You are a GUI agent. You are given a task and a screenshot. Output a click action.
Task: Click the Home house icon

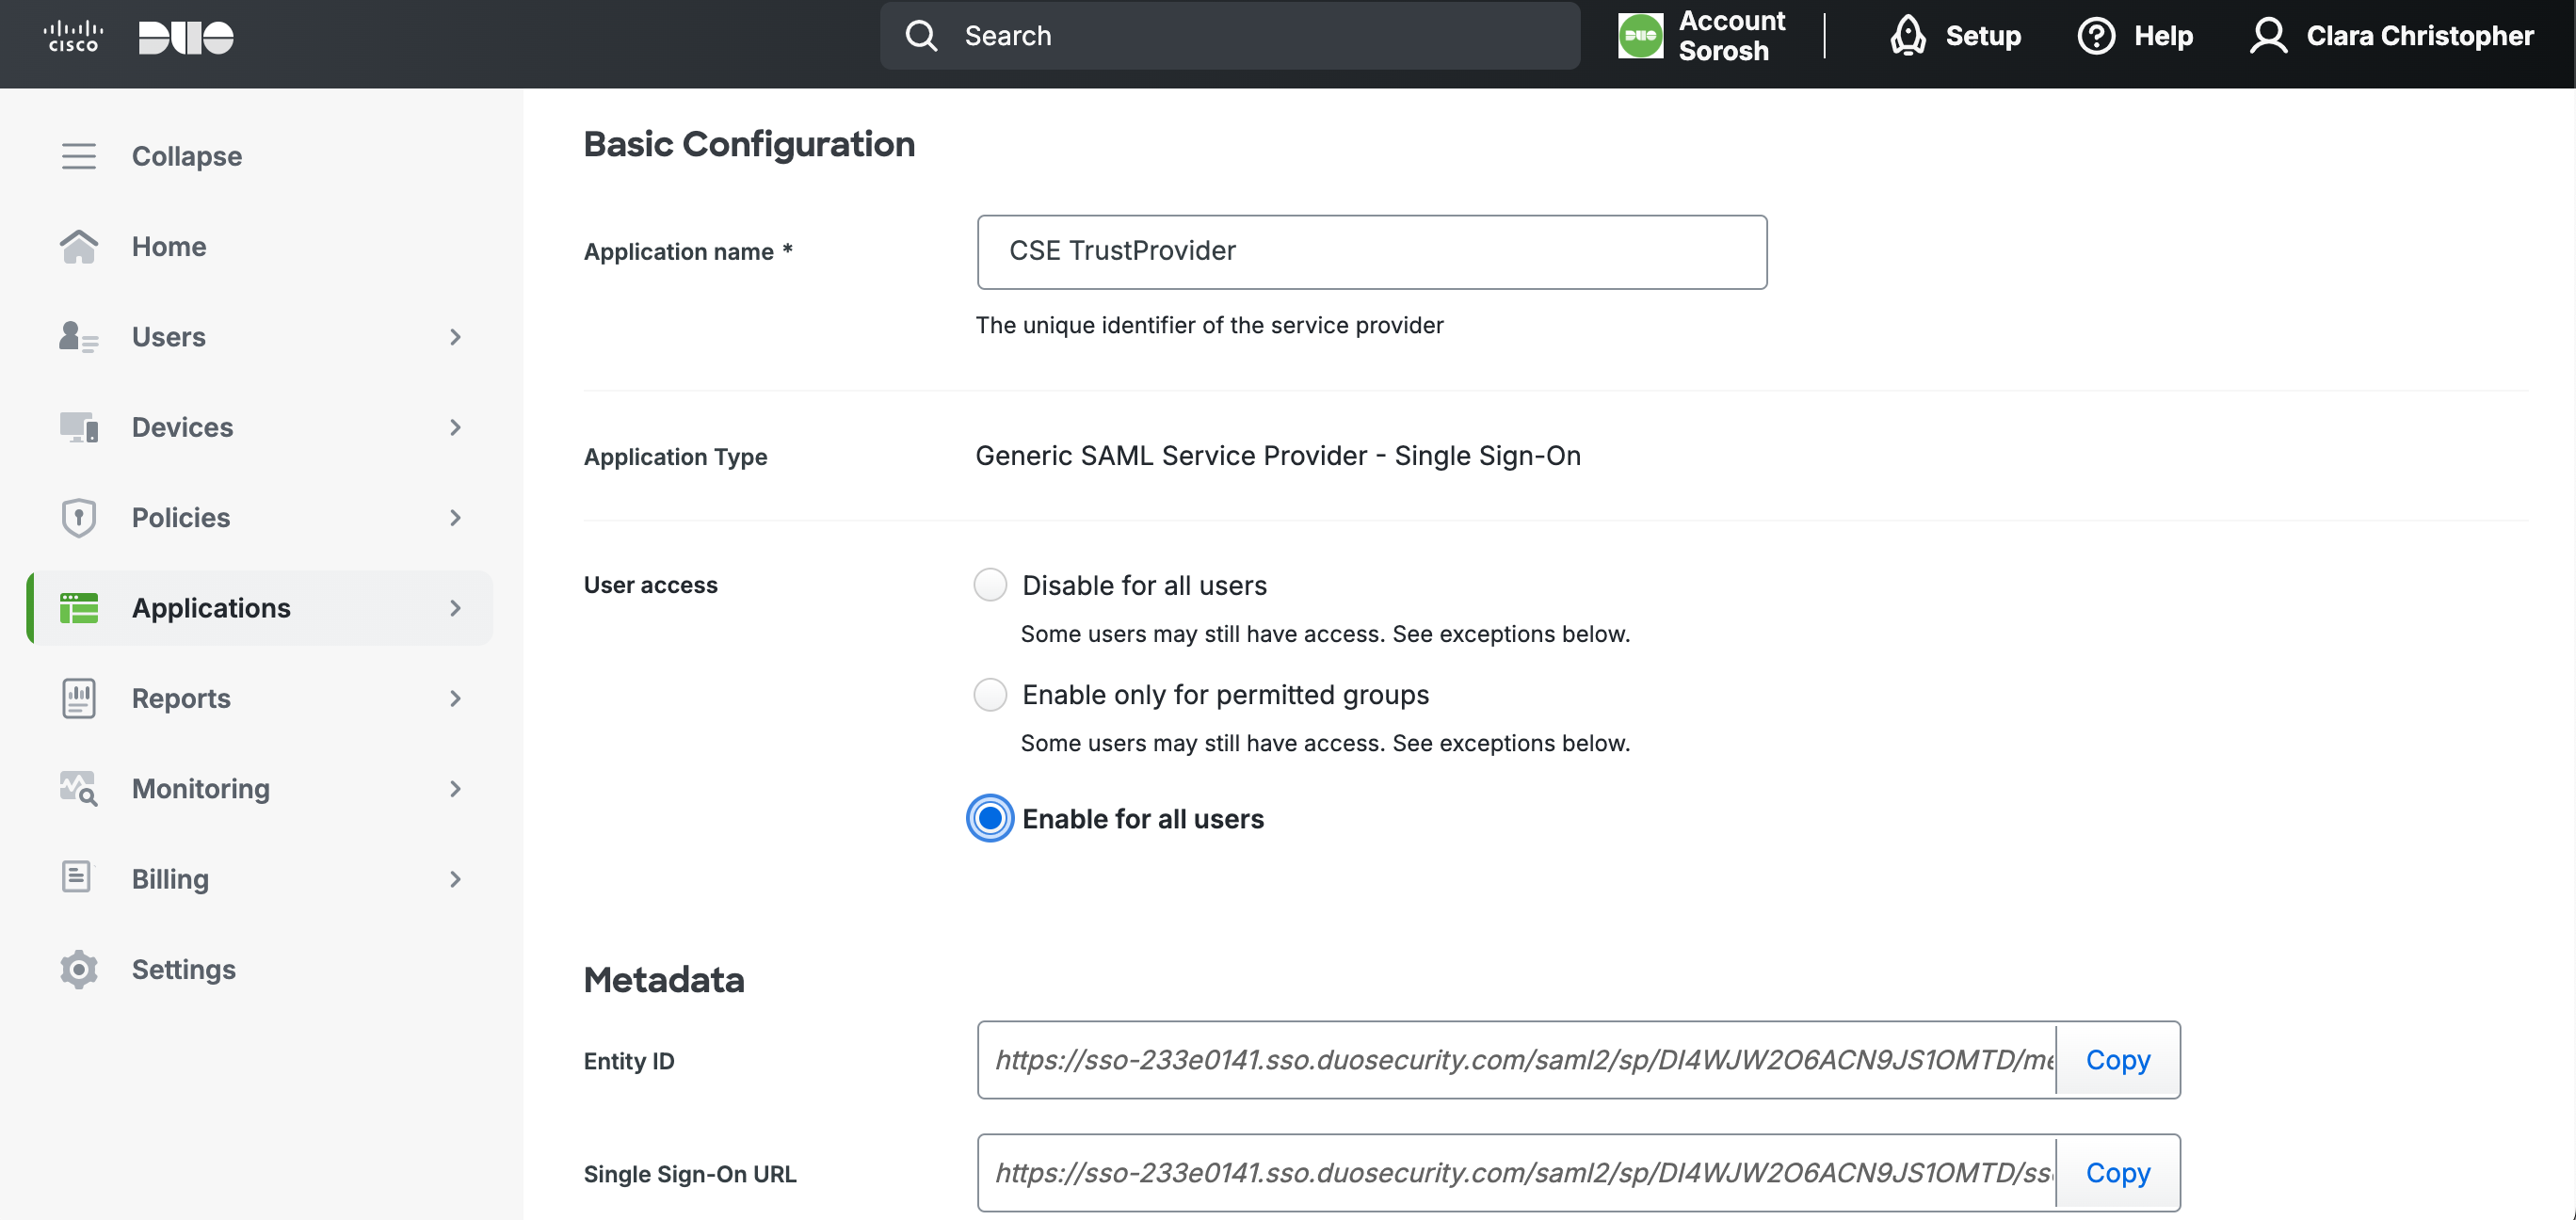pos(78,246)
